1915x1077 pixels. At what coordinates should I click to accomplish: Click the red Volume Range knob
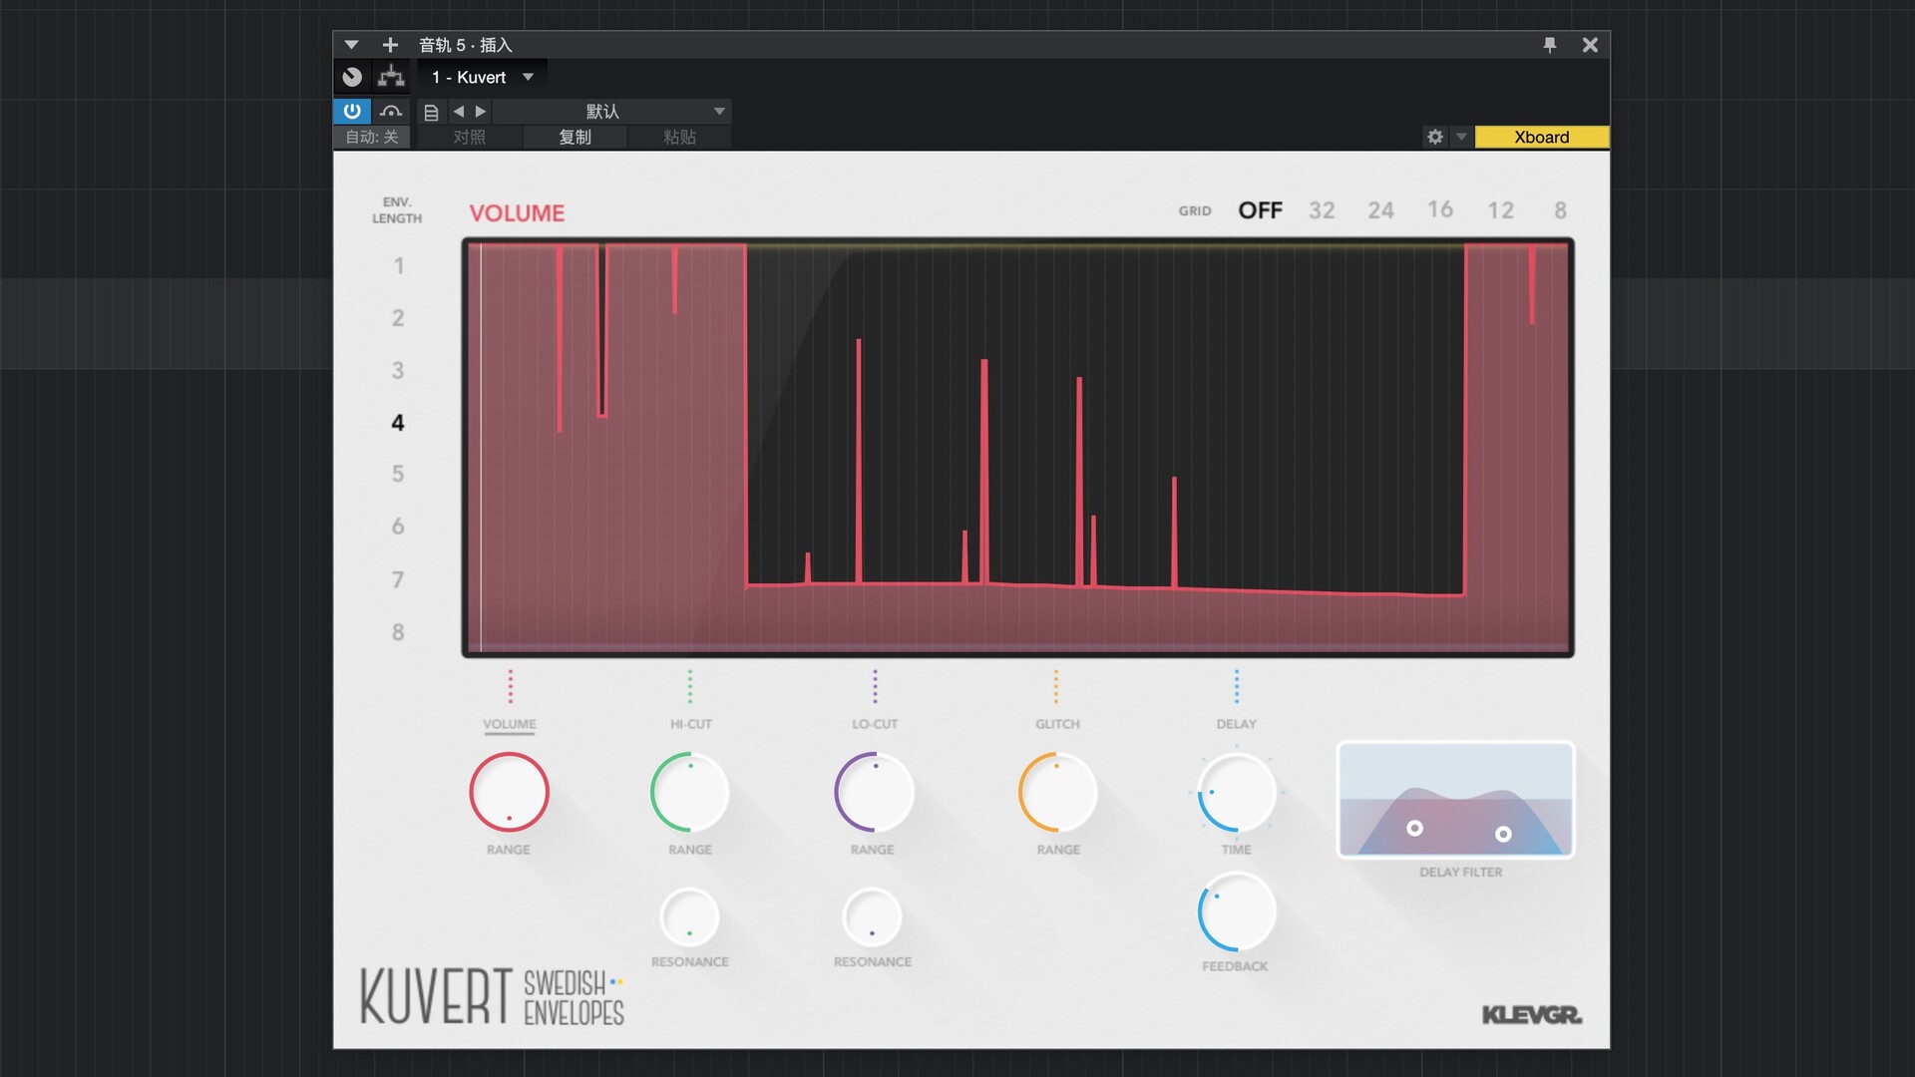click(510, 793)
